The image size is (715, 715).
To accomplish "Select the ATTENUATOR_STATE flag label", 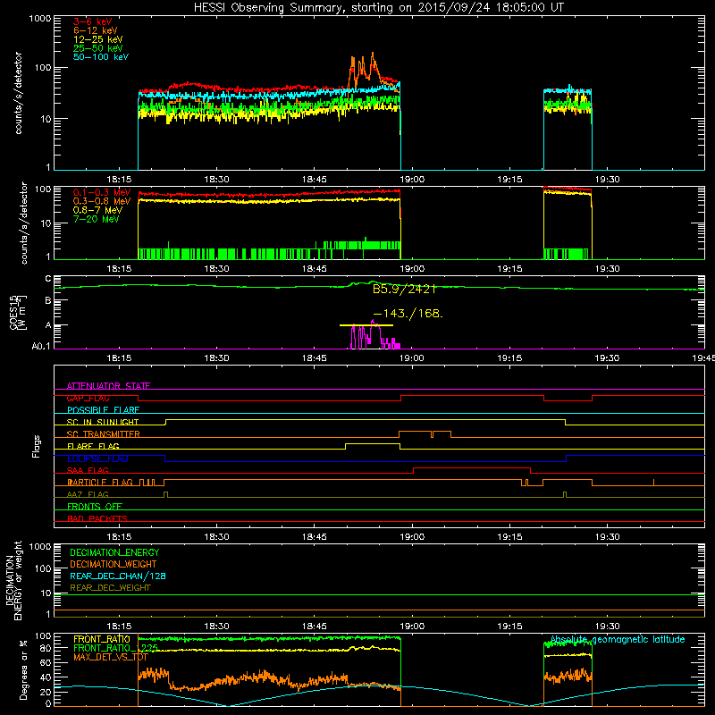I will (108, 386).
